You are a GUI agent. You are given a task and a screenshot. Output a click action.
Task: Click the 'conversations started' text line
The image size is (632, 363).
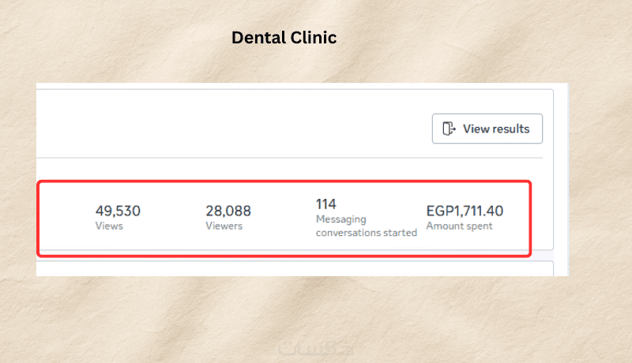[x=366, y=233]
